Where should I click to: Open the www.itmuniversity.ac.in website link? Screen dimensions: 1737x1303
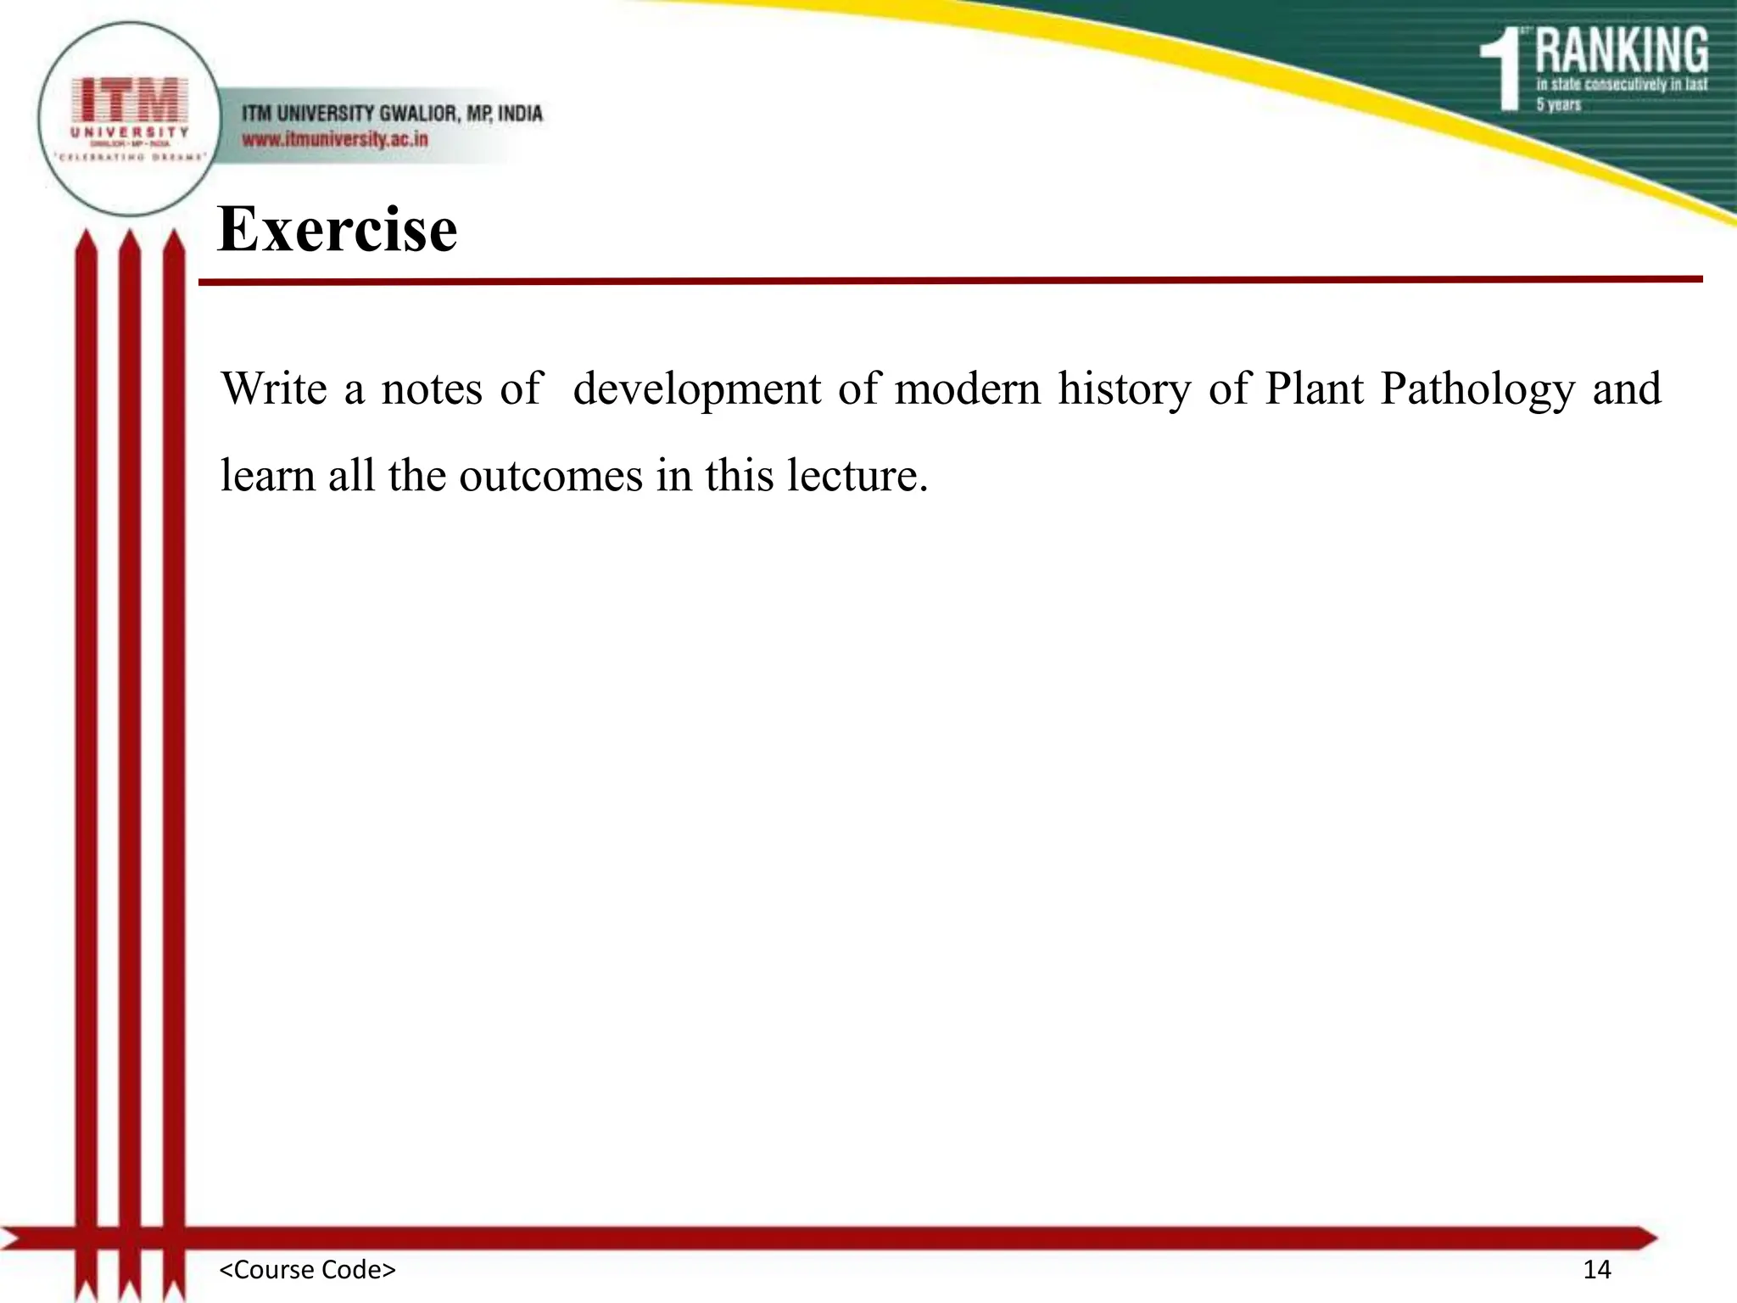pyautogui.click(x=335, y=139)
